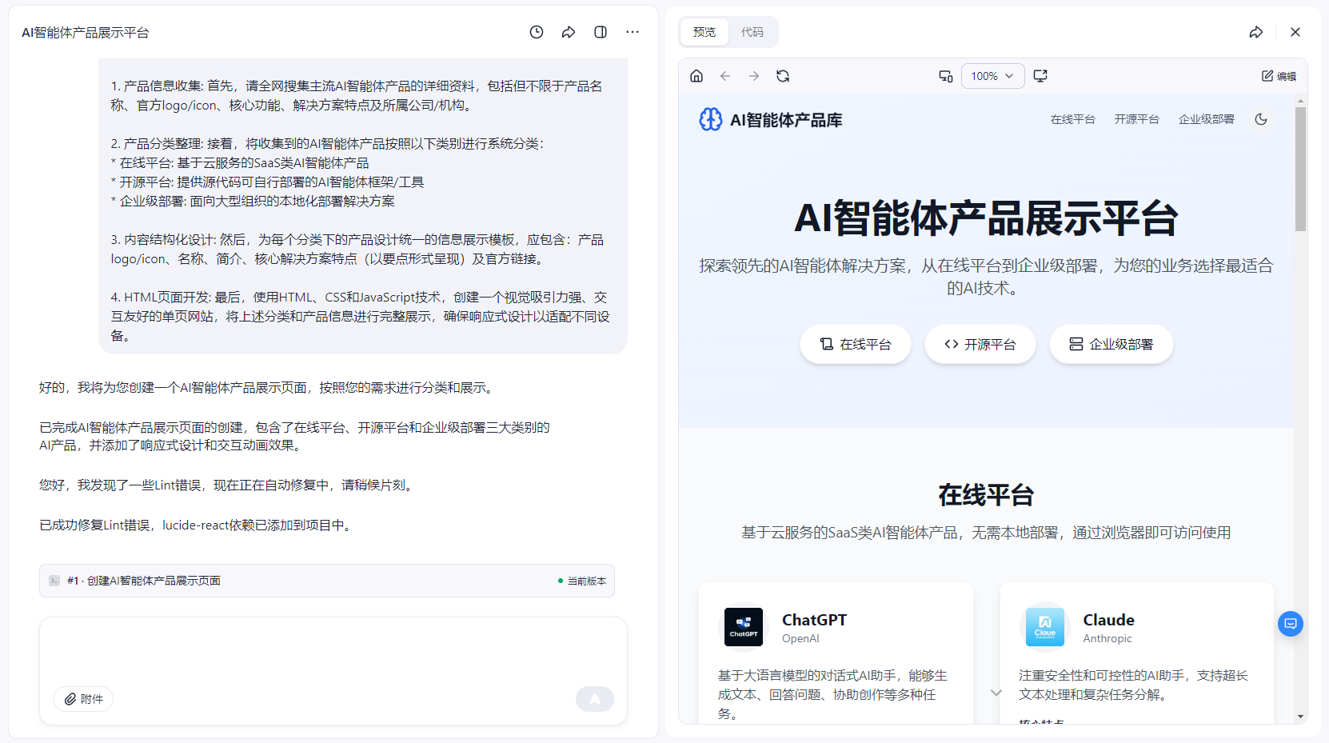Image resolution: width=1329 pixels, height=743 pixels.
Task: Open the more options ellipsis menu
Action: [633, 32]
